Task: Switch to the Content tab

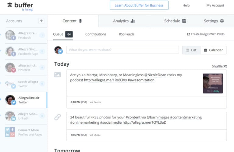Action: point(73,21)
